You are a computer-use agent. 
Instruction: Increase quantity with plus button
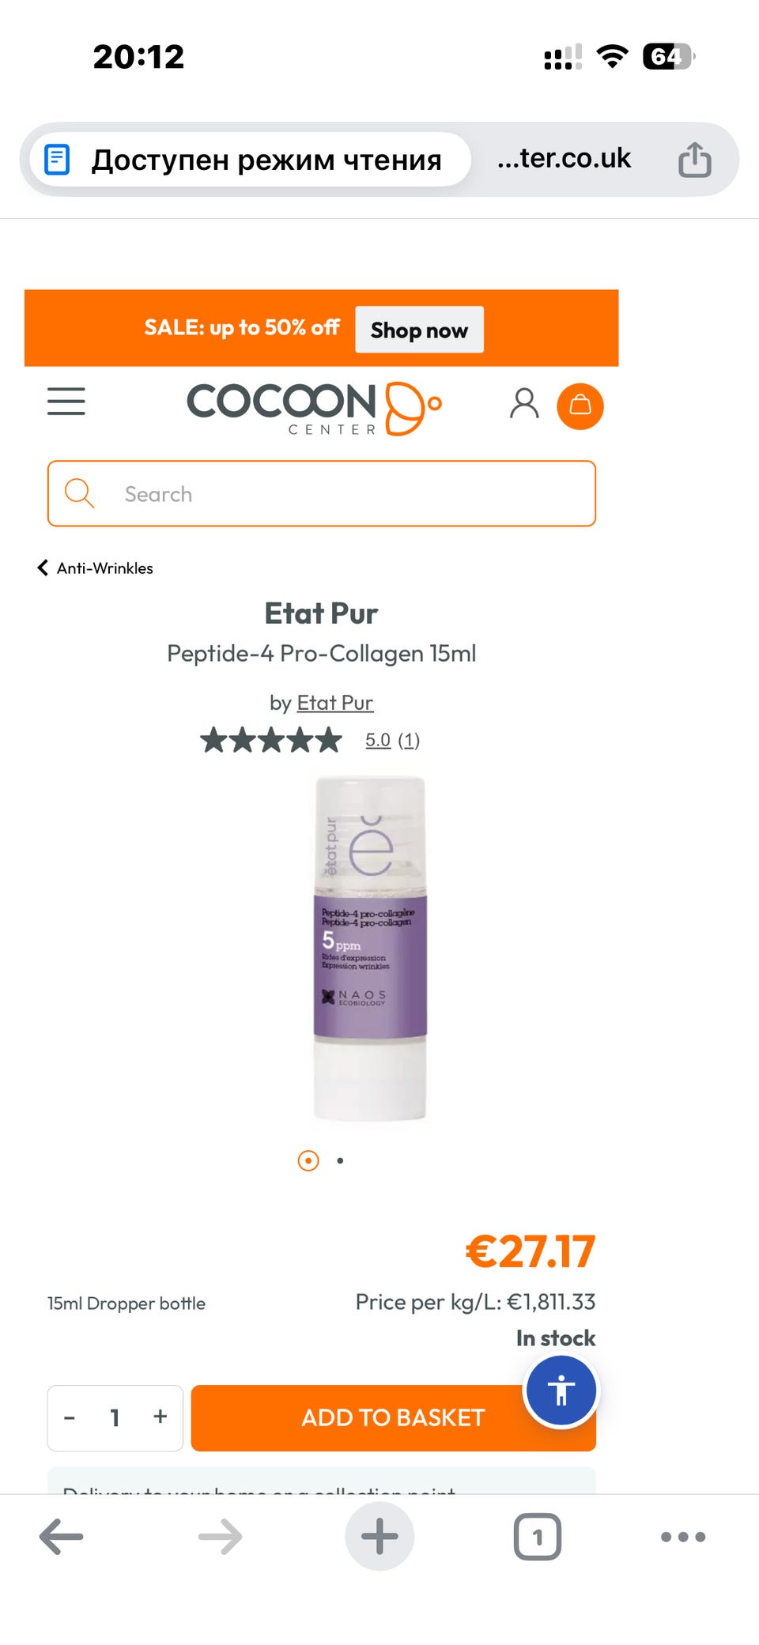tap(160, 1417)
